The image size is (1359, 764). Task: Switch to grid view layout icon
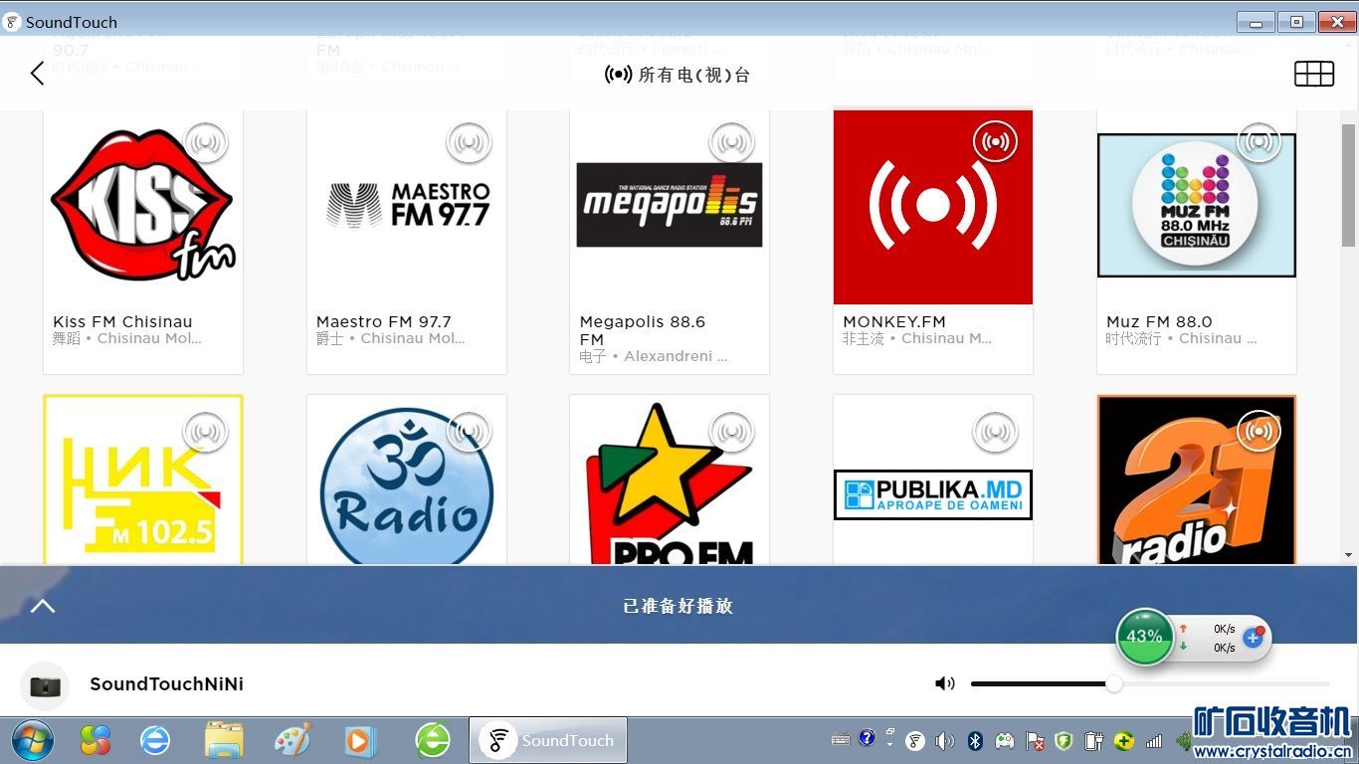[x=1313, y=74]
